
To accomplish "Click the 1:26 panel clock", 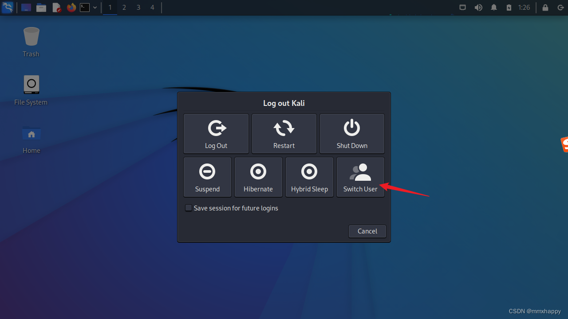I will pos(524,8).
